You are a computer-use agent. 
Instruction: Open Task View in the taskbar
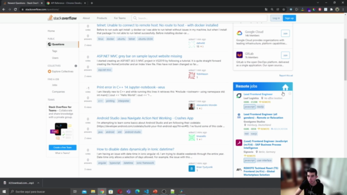(x=75, y=191)
